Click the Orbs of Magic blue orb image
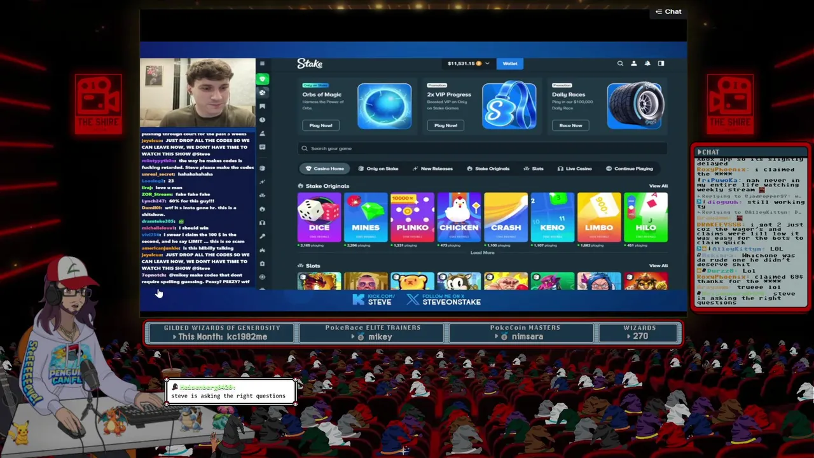This screenshot has height=458, width=814. 384,106
